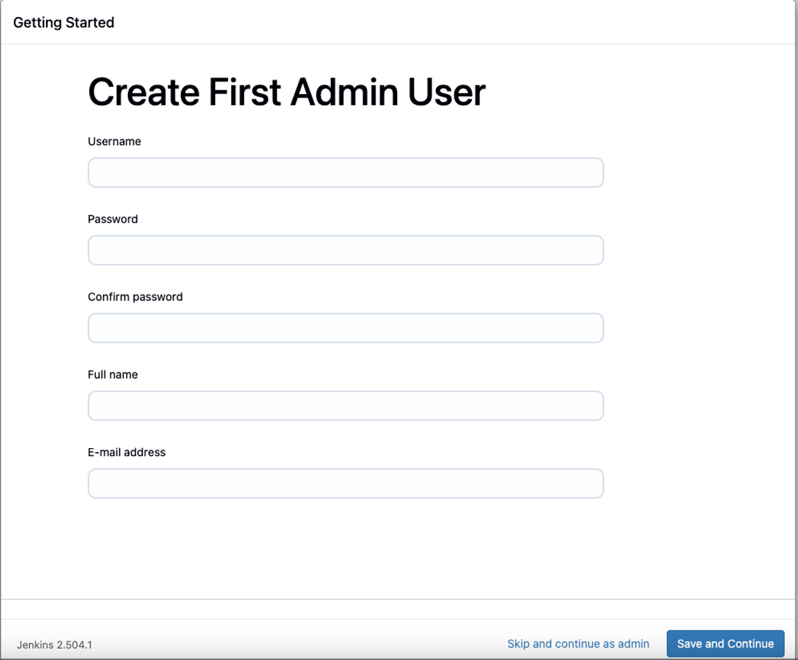Click the word Jenkins in the footer
The width and height of the screenshot is (798, 660).
click(35, 645)
